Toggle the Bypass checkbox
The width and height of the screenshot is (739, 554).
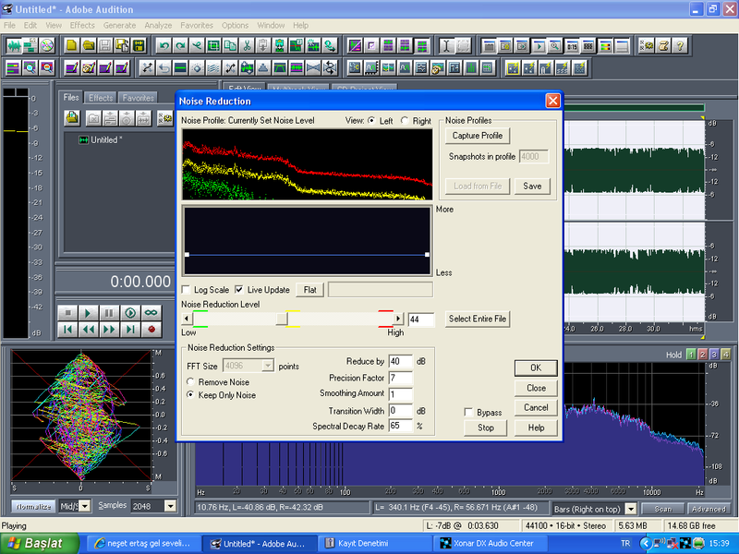pos(469,412)
